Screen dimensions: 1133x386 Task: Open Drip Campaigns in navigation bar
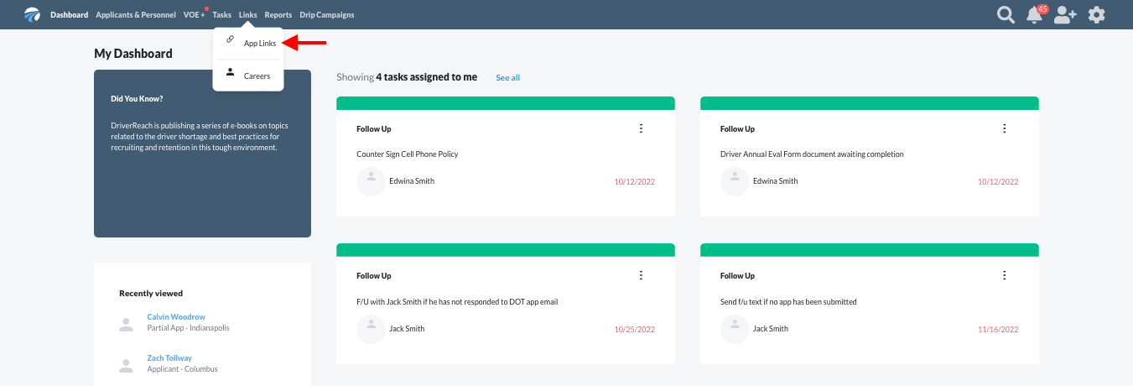pyautogui.click(x=326, y=15)
